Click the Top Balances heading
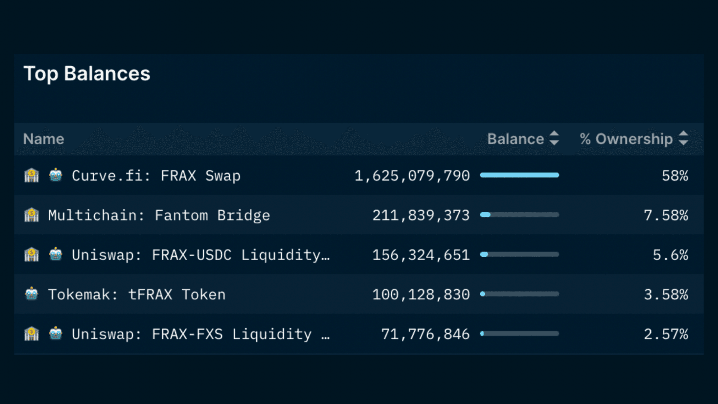The height and width of the screenshot is (404, 718). pyautogui.click(x=87, y=74)
